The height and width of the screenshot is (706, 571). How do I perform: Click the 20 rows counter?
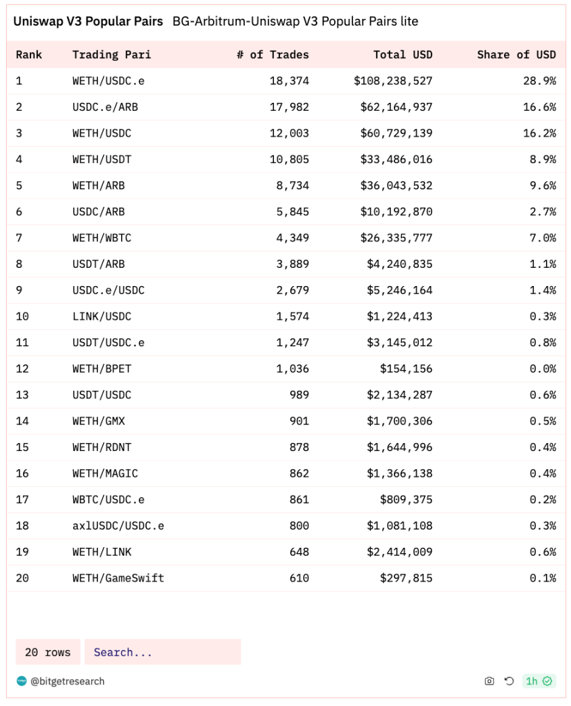[48, 652]
